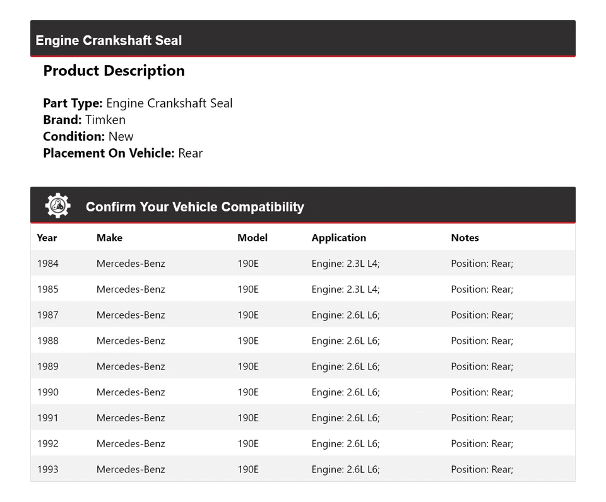The image size is (606, 502).
Task: Select the Make column header
Action: 109,238
